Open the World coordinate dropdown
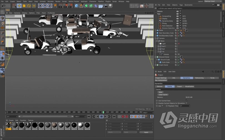Viewport: 225px width, 140px height. click(114, 132)
